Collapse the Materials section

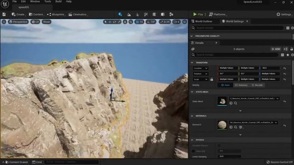coord(192,116)
